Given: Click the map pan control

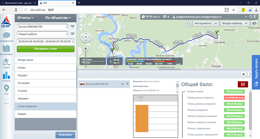Looking at the screenshot, I should (86, 37).
